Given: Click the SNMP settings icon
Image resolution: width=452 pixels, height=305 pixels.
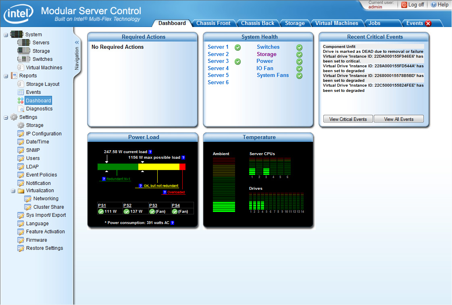Looking at the screenshot, I should tap(21, 150).
